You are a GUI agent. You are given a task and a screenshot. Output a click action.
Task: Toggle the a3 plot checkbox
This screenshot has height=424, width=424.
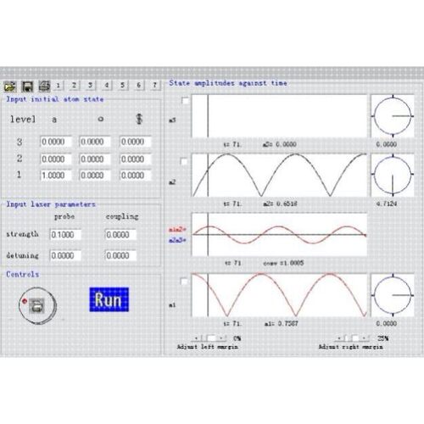pos(185,101)
